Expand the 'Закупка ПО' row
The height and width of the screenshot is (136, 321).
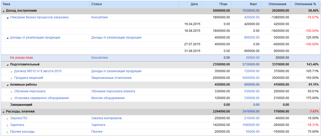point(8,118)
